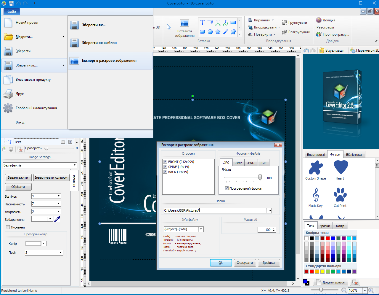Image resolution: width=379 pixels, height=295 pixels.
Task: Click the Группувати group icon
Action: pyautogui.click(x=285, y=23)
